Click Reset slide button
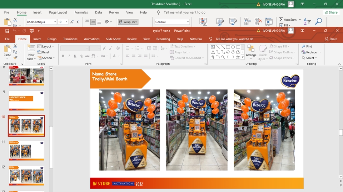 click(x=43, y=52)
